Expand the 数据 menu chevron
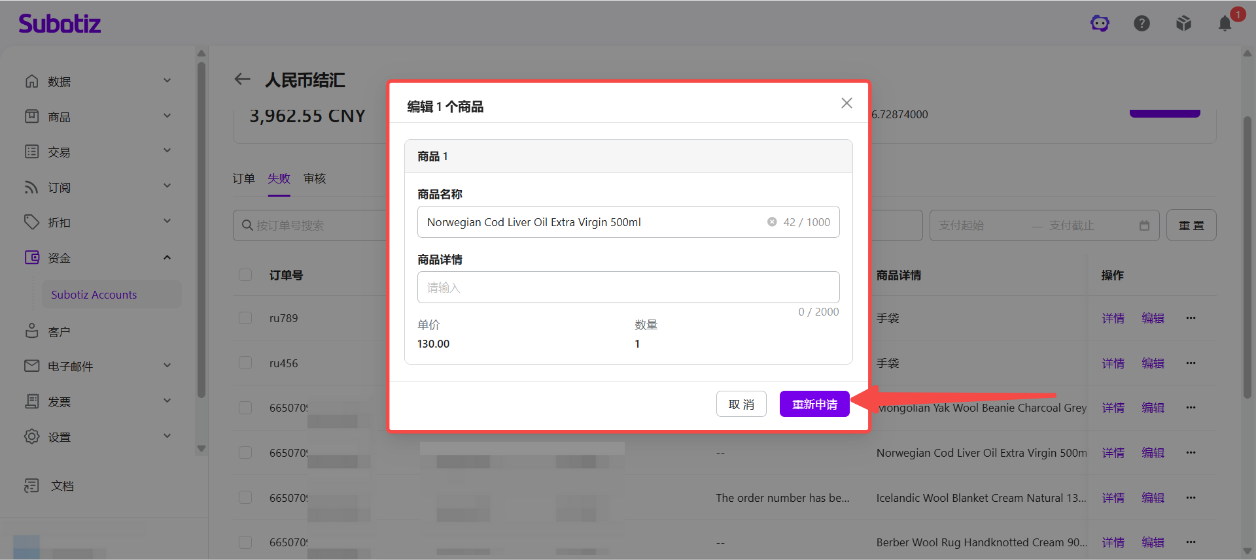This screenshot has height=560, width=1256. (167, 81)
